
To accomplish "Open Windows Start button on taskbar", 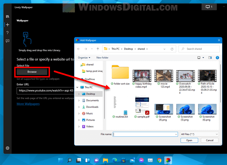I will (61, 160).
